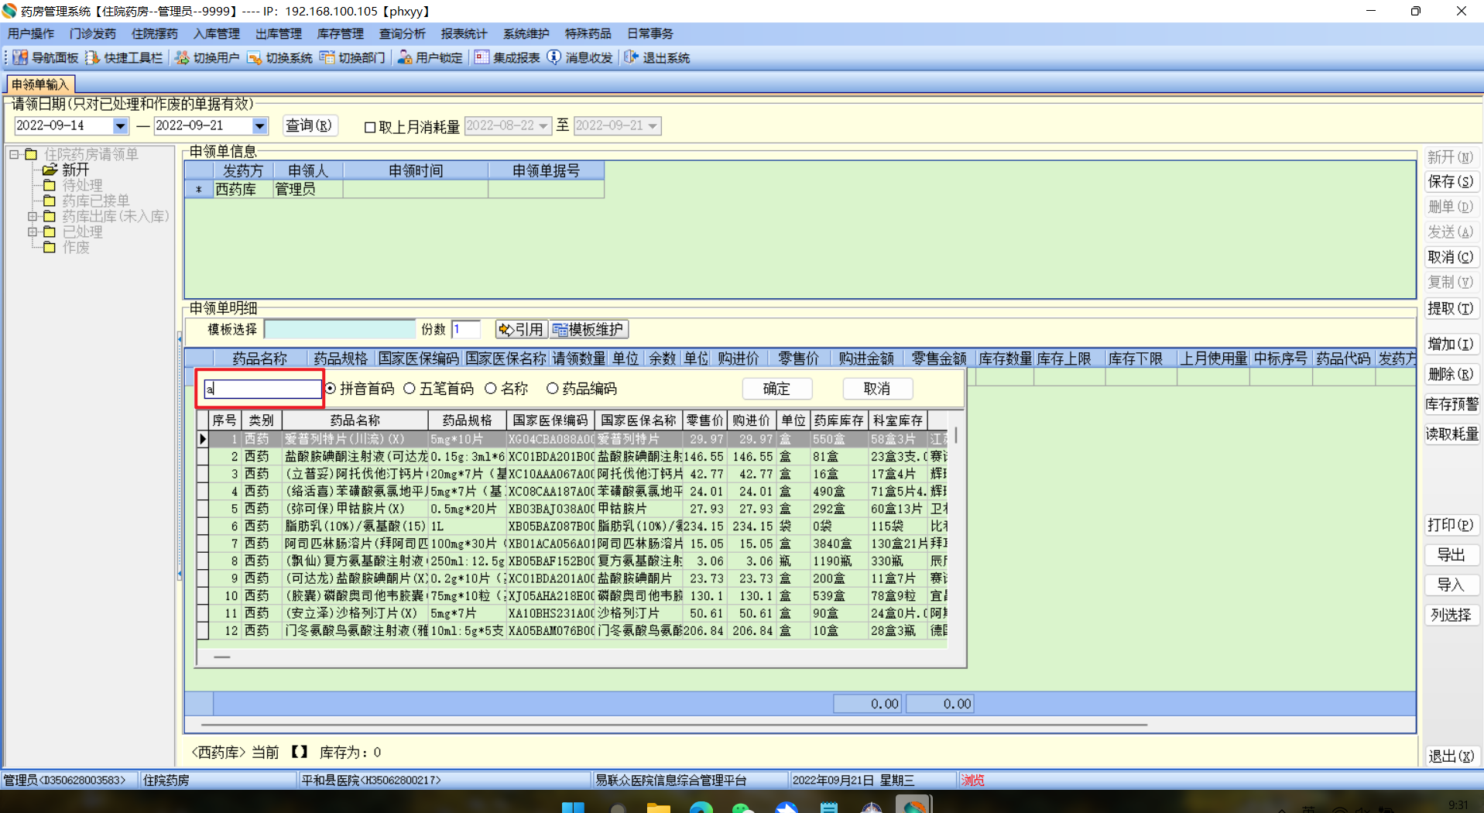The image size is (1484, 813).
Task: Click 取消 in the drug search popup
Action: point(877,389)
